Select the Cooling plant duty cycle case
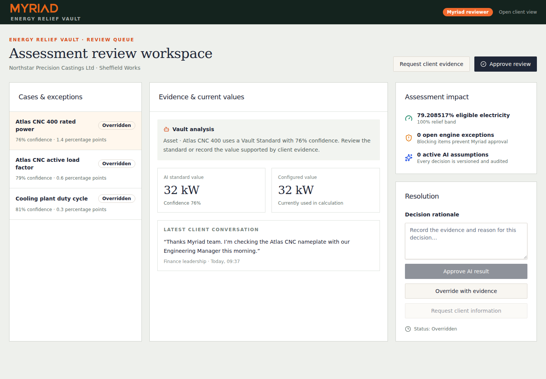546x379 pixels. 75,204
